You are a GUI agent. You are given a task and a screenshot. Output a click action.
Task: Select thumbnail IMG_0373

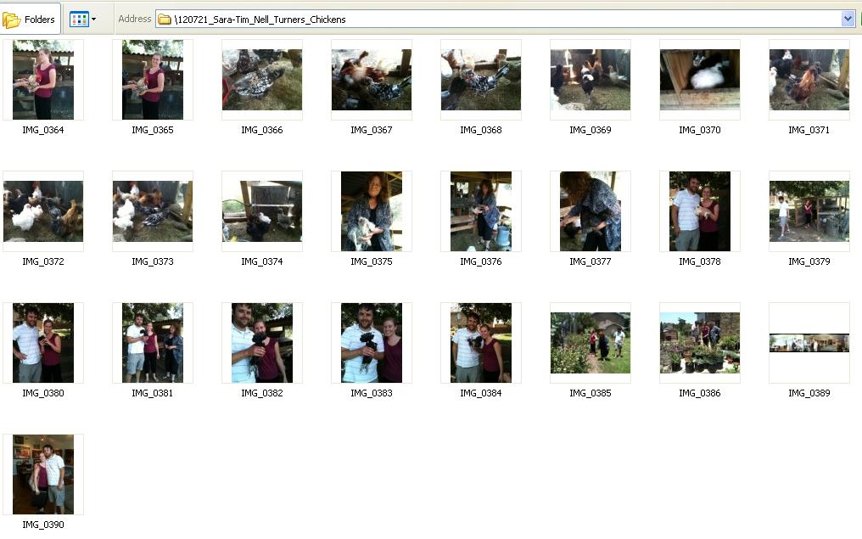[x=152, y=211]
